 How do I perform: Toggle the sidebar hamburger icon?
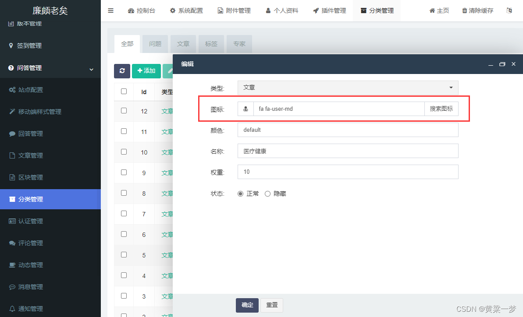pyautogui.click(x=110, y=10)
